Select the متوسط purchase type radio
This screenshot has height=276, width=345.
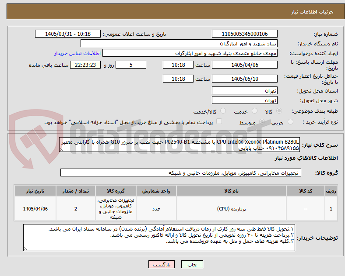point(262,122)
